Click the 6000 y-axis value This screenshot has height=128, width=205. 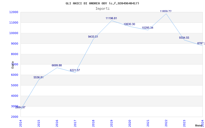(x=14, y=75)
